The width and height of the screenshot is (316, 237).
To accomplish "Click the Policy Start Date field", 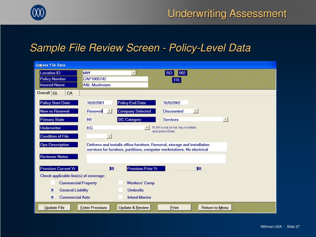I will coord(99,103).
